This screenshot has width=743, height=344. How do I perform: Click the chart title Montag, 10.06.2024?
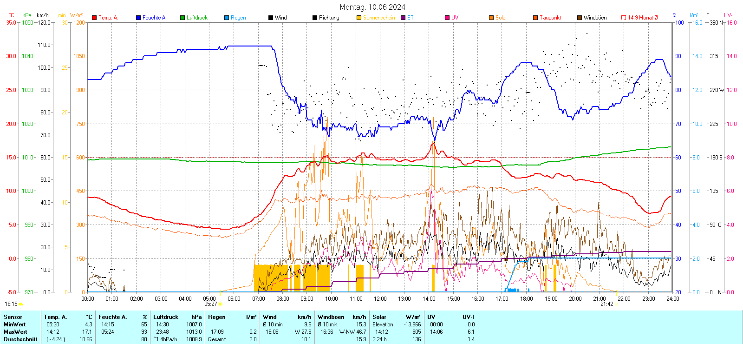click(372, 7)
